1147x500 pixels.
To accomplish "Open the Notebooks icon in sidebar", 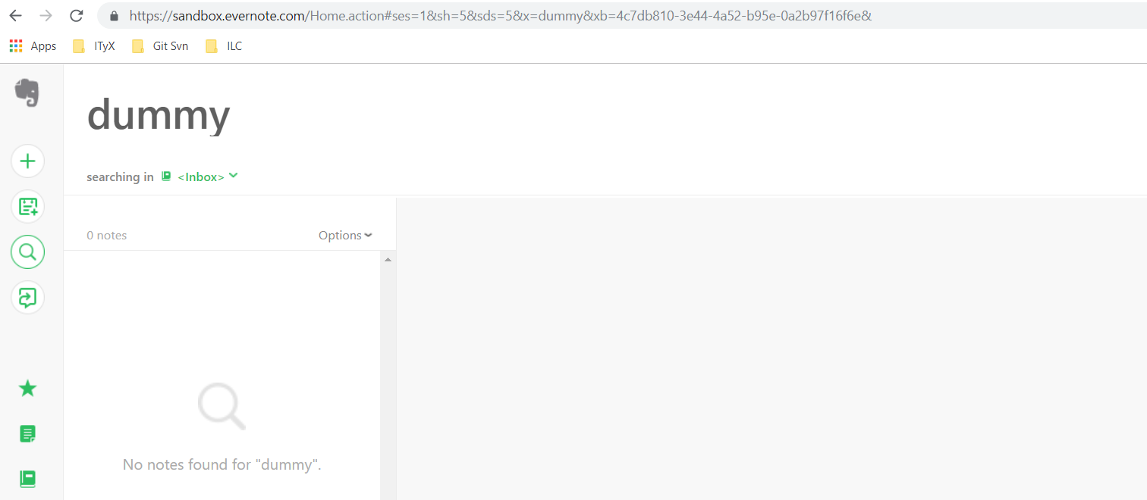I will click(x=27, y=479).
